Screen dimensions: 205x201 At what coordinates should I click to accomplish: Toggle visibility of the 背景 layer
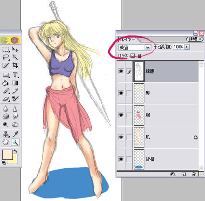point(121,159)
